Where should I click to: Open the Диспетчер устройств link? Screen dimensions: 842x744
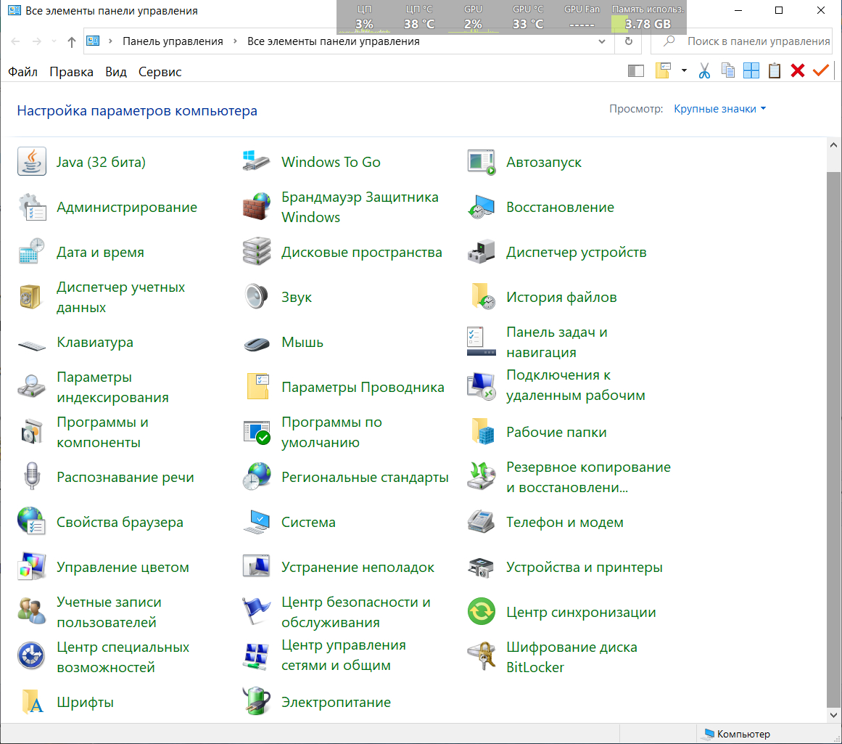(x=576, y=252)
